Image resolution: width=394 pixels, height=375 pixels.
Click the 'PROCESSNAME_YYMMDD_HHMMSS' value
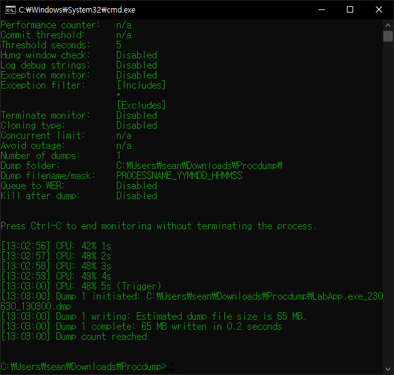click(x=179, y=176)
